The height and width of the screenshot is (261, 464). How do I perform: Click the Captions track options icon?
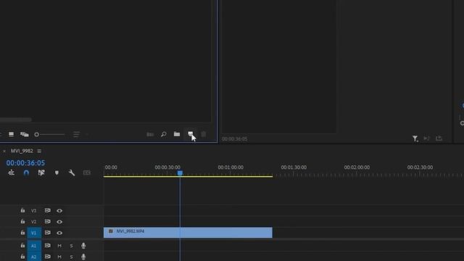click(x=87, y=173)
